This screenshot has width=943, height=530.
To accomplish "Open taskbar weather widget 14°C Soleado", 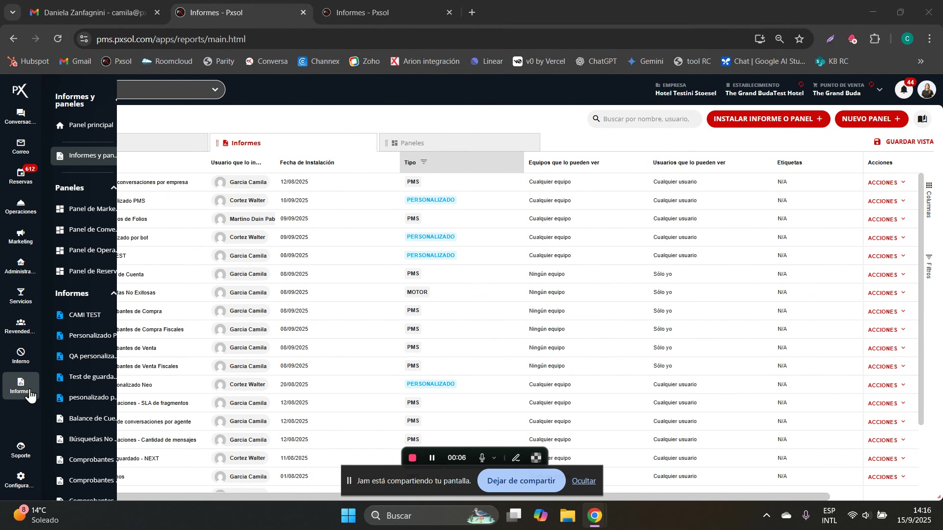I will (x=35, y=515).
